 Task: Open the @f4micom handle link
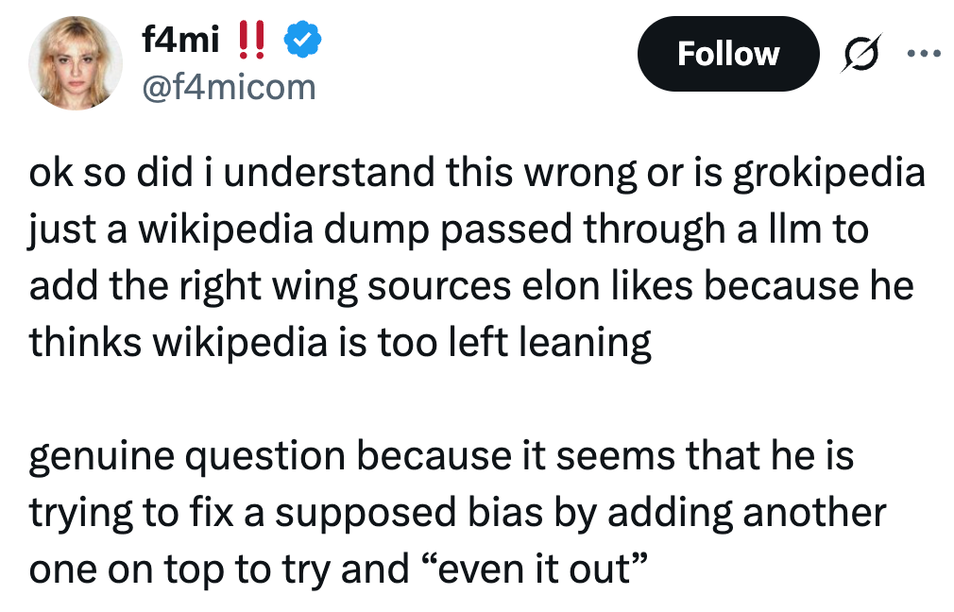pos(228,88)
